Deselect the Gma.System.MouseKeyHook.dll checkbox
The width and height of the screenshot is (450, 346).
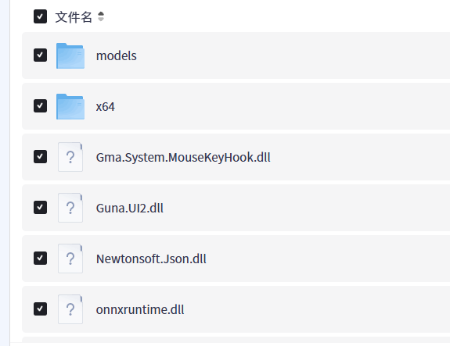[40, 156]
